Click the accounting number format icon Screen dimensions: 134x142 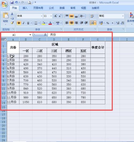[x=101, y=23]
